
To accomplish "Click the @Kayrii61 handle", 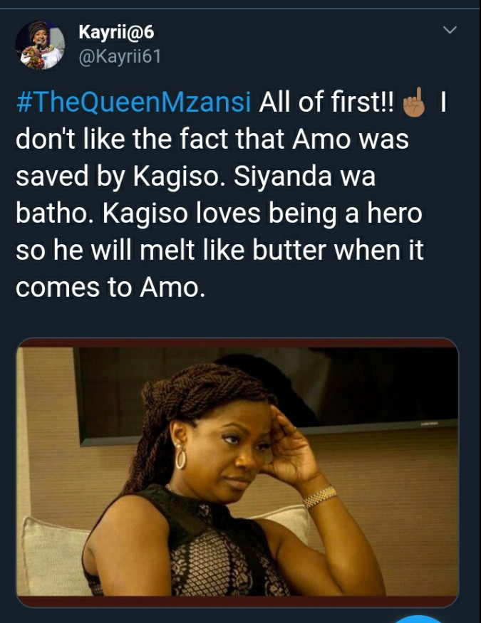I will (x=120, y=56).
